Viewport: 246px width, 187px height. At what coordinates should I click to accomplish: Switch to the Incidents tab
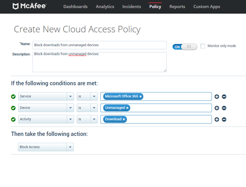pyautogui.click(x=131, y=6)
